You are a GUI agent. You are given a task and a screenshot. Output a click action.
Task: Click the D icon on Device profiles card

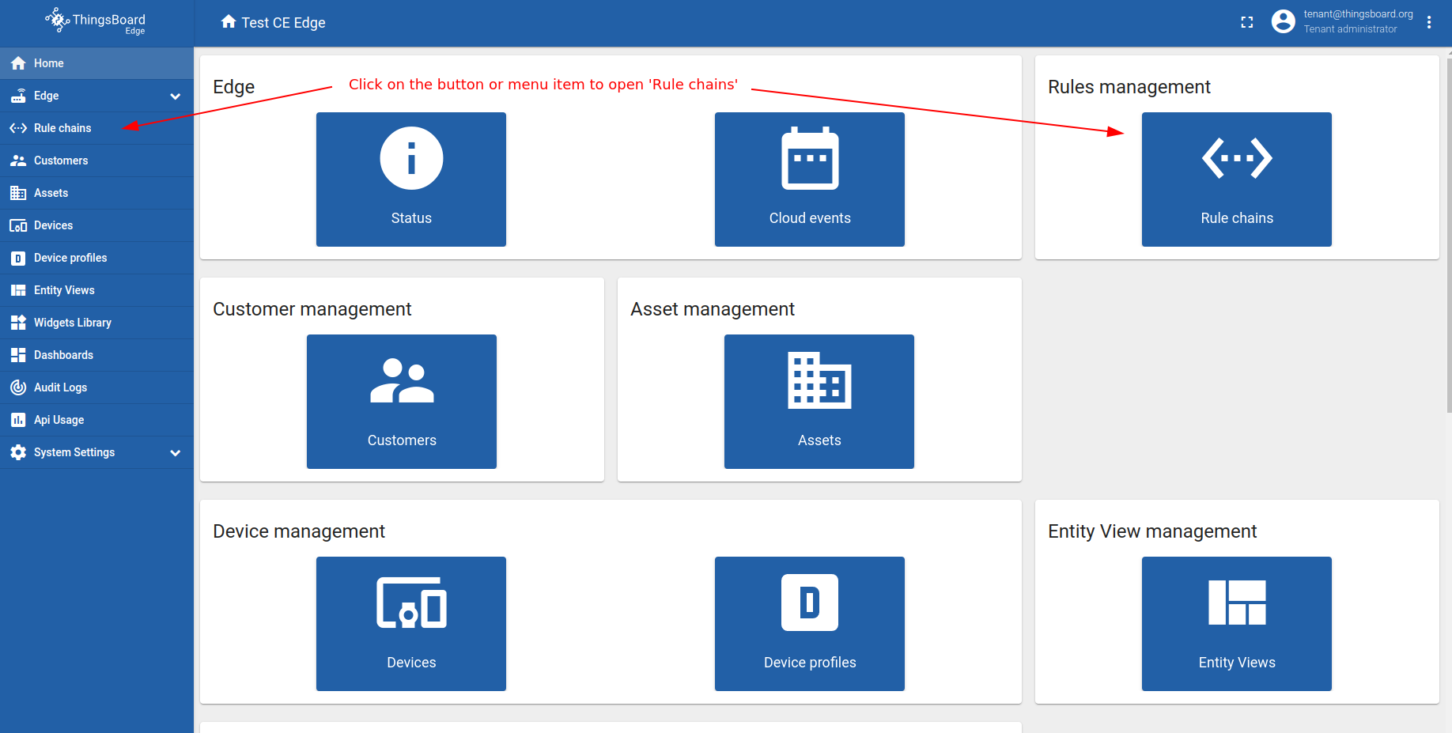810,603
